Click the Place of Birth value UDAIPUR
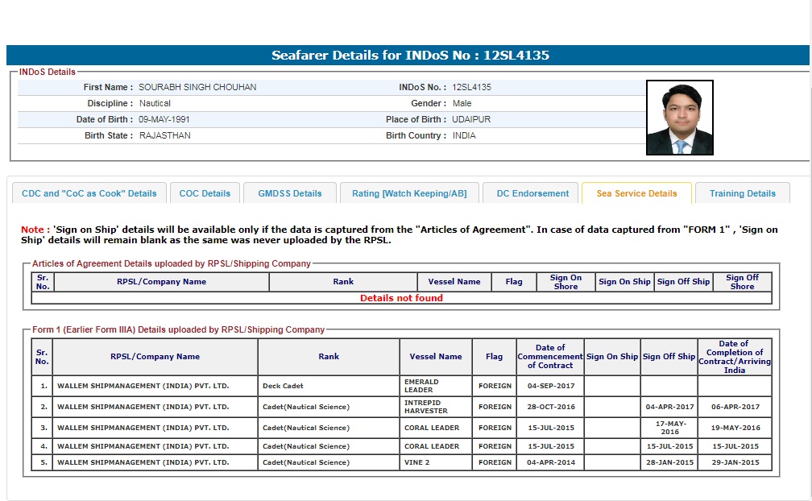 pyautogui.click(x=471, y=119)
